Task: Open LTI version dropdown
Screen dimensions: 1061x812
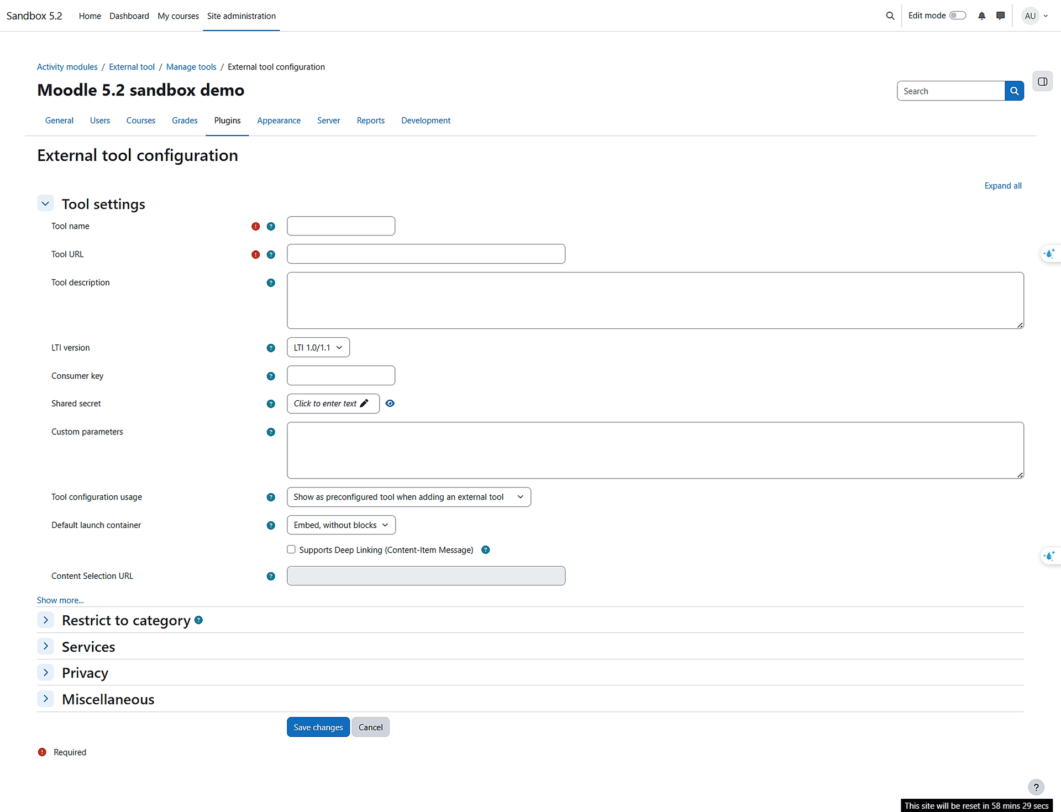Action: (x=318, y=347)
